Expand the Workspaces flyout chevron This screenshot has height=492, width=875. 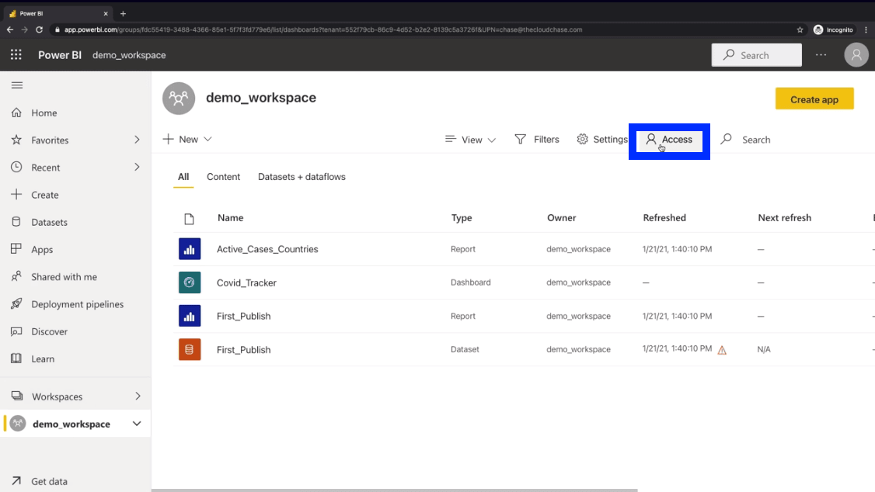tap(138, 397)
